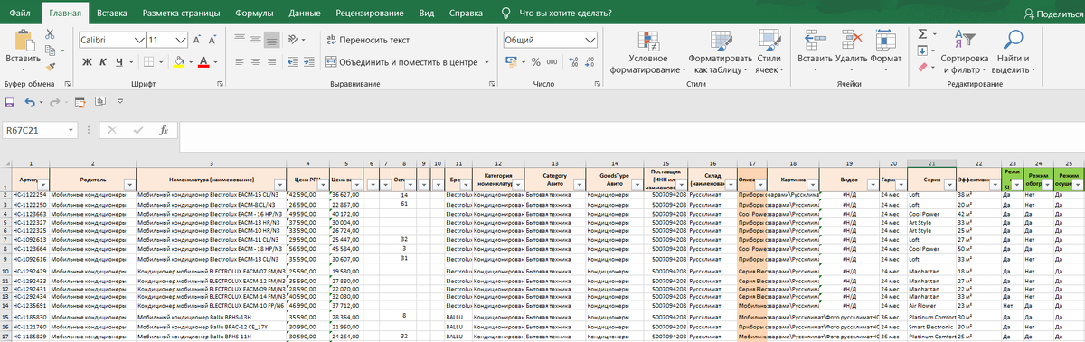Image resolution: width=1085 pixels, height=342 pixels.
Task: Switch to the Вставка tab
Action: (111, 14)
